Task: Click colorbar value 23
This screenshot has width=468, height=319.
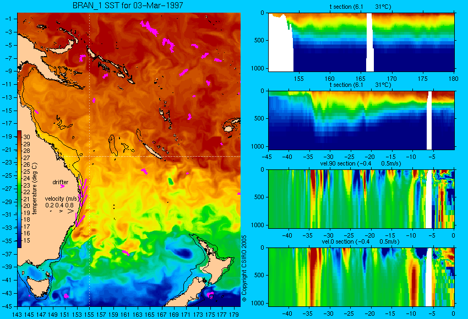Action: point(27,185)
